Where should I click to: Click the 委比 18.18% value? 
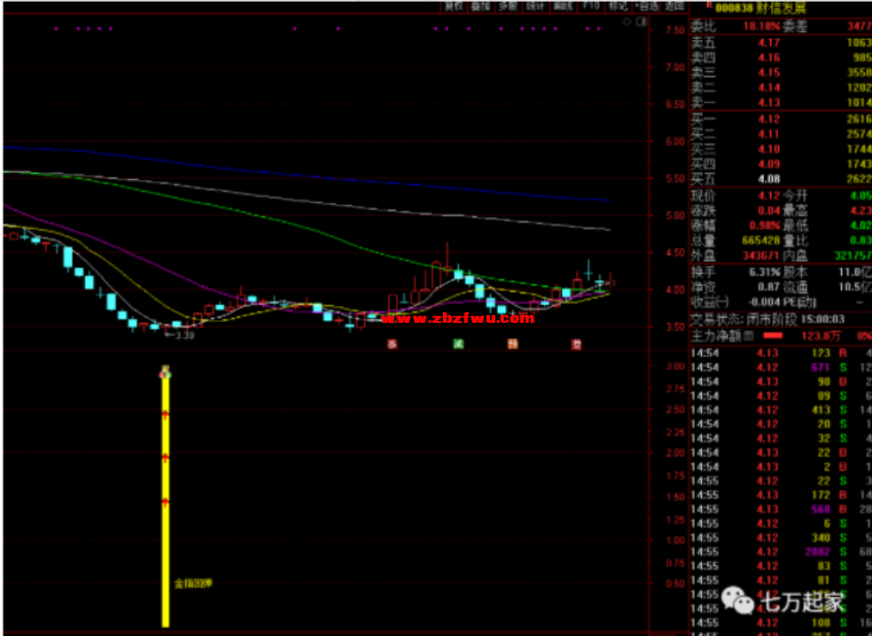(761, 26)
